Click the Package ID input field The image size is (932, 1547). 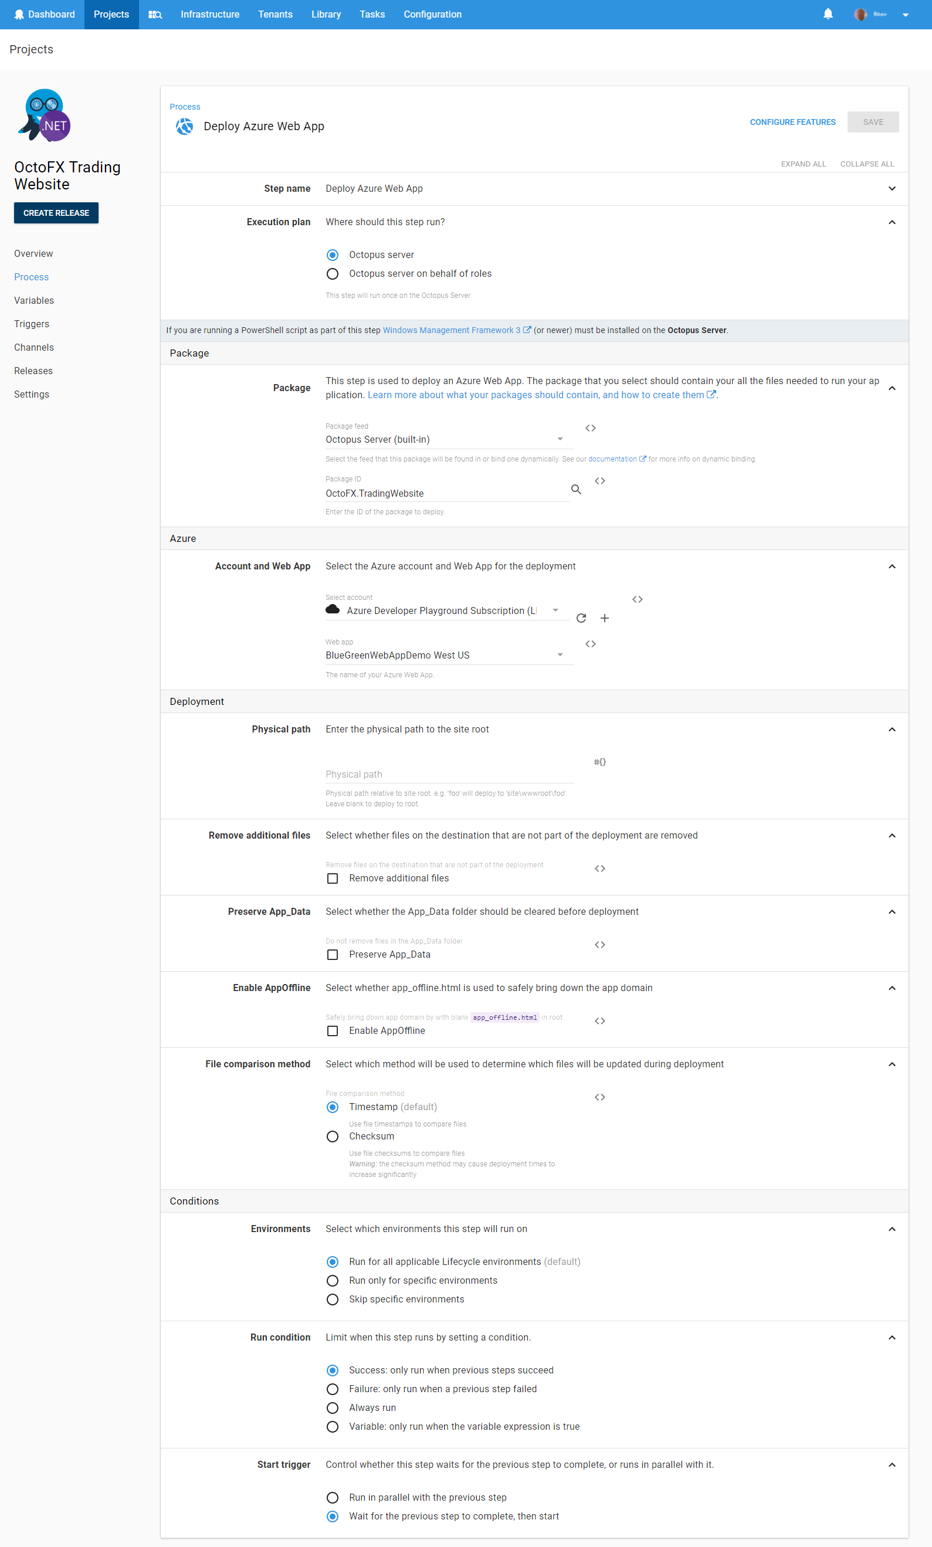(446, 494)
